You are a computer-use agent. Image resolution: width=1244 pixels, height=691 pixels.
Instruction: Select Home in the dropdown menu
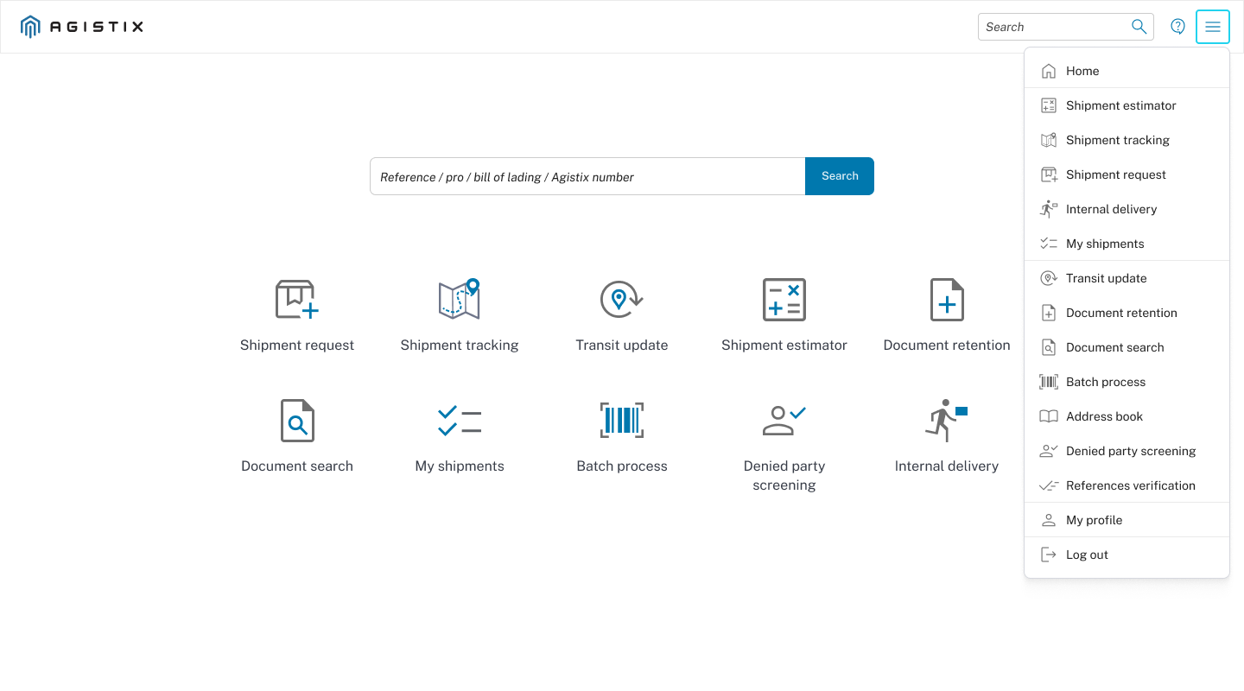click(x=1082, y=71)
